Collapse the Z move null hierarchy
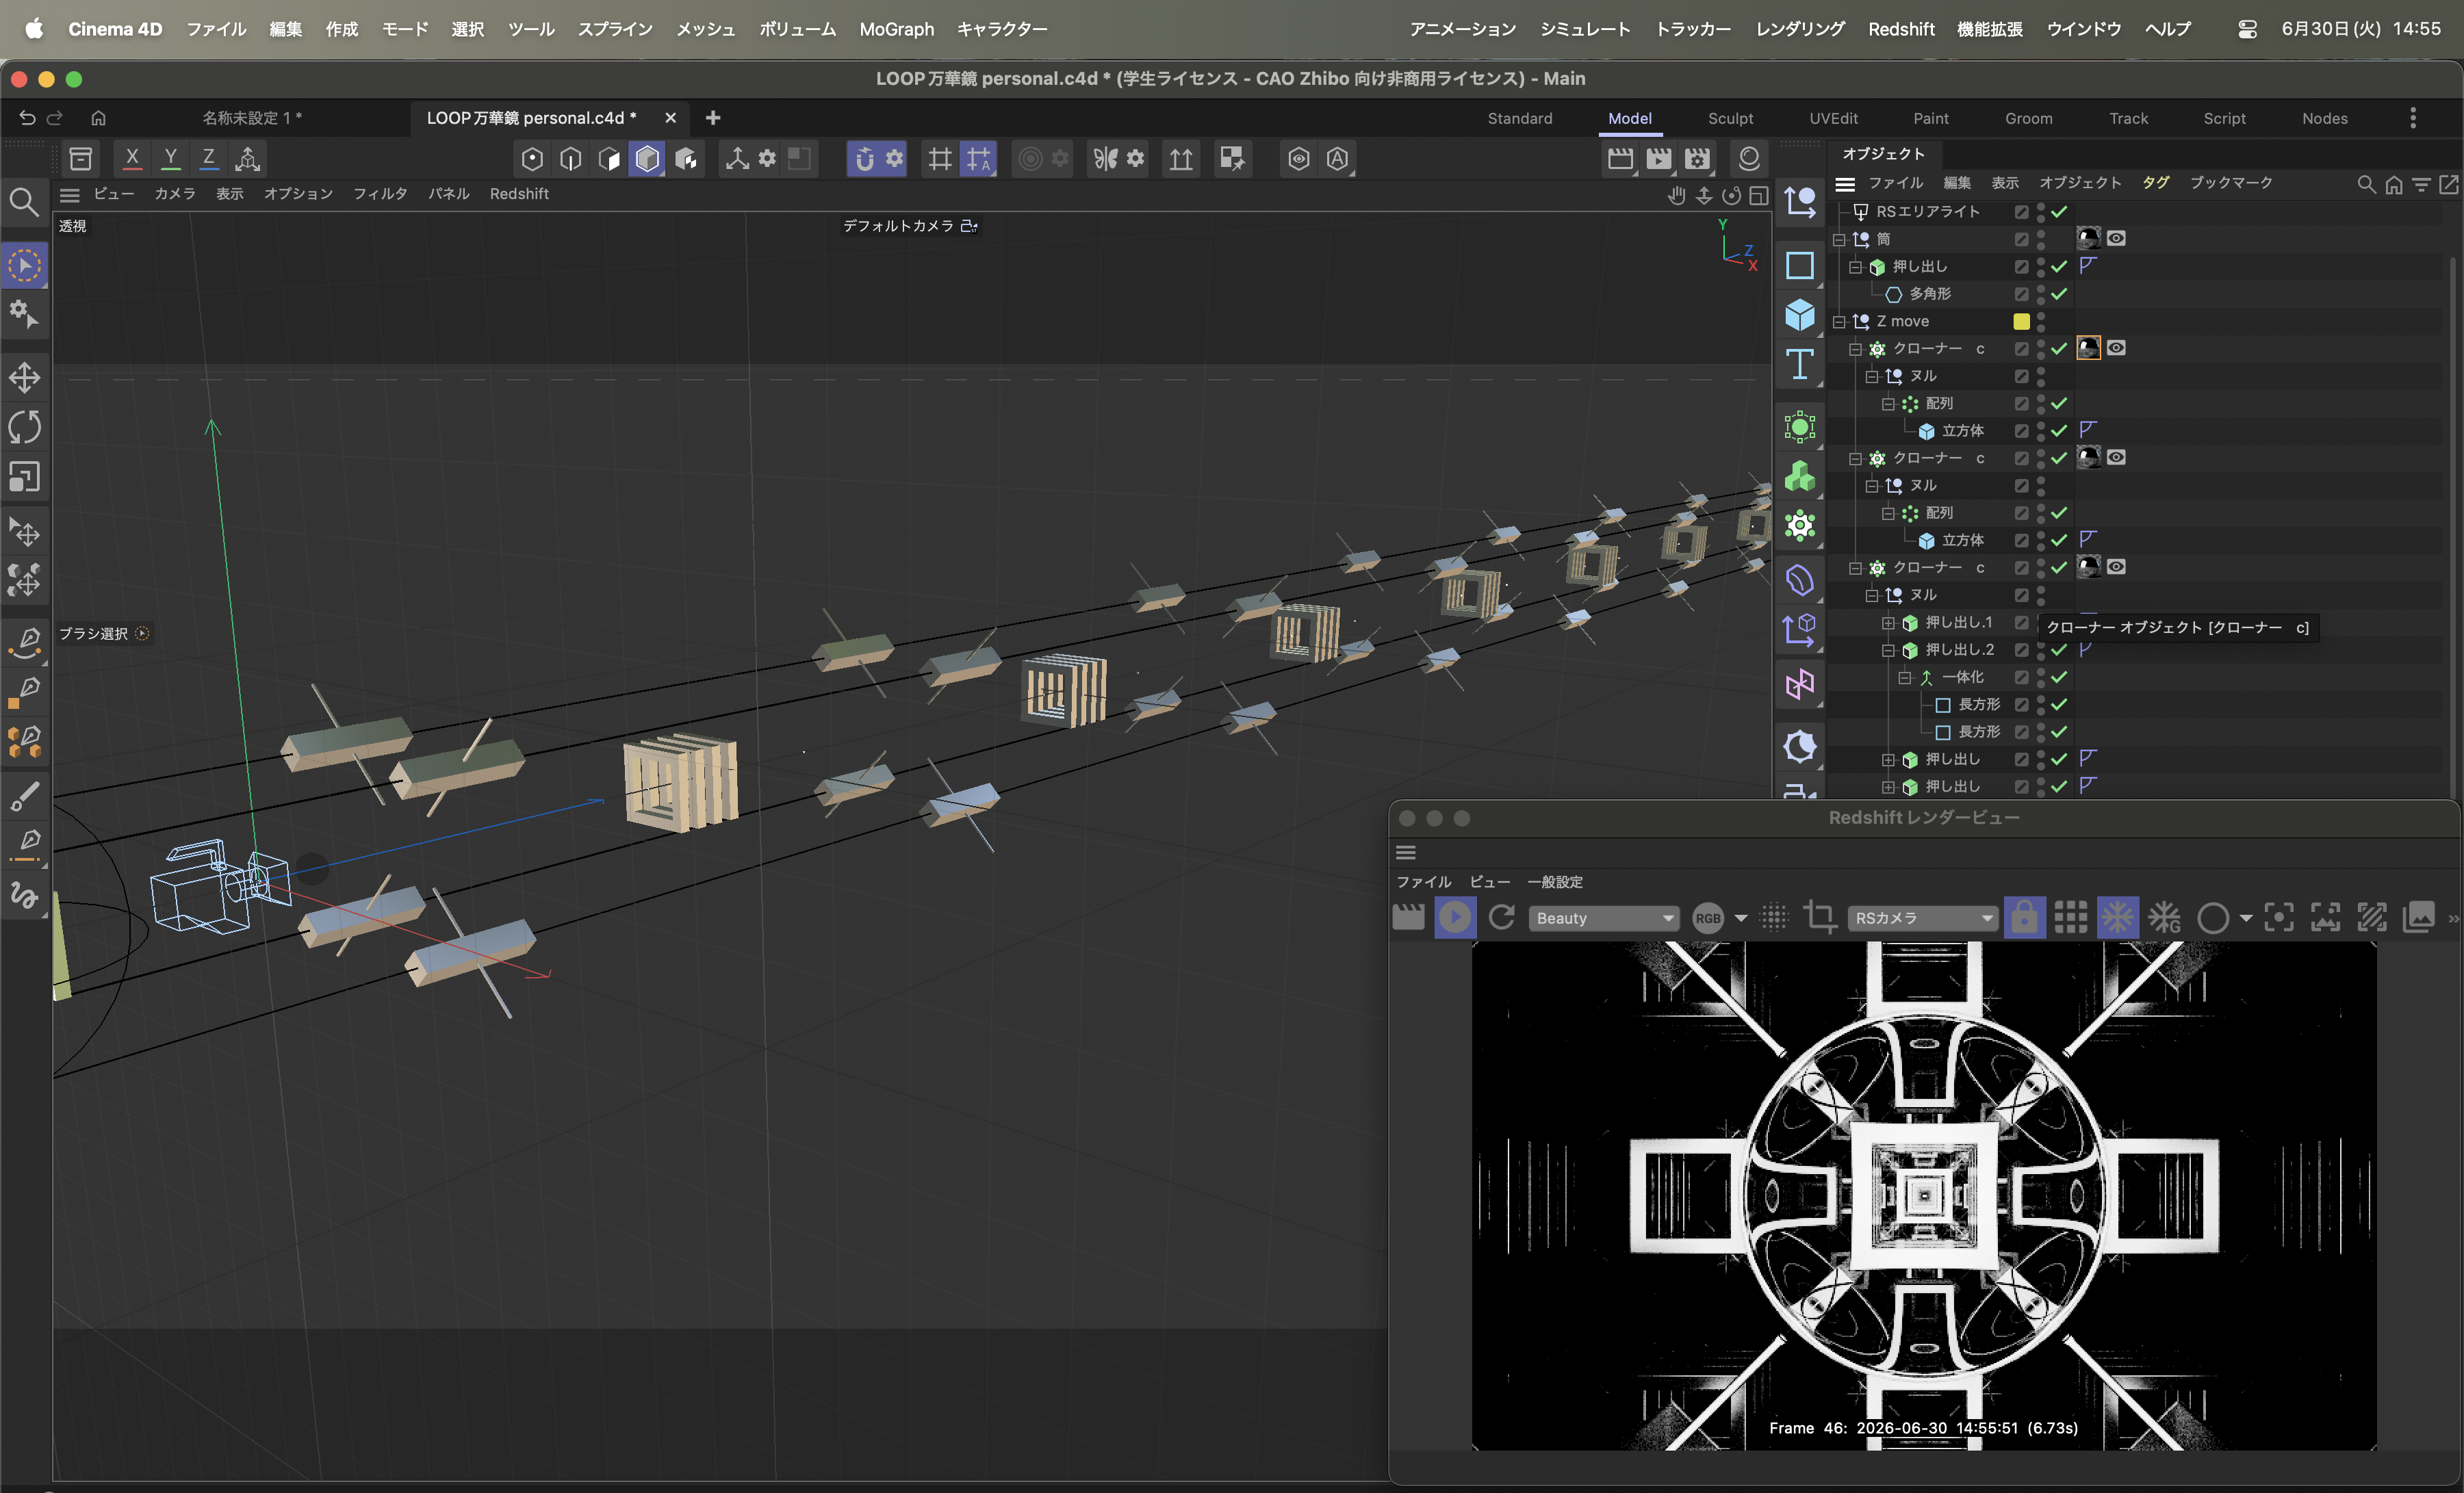2464x1493 pixels. [x=1839, y=322]
